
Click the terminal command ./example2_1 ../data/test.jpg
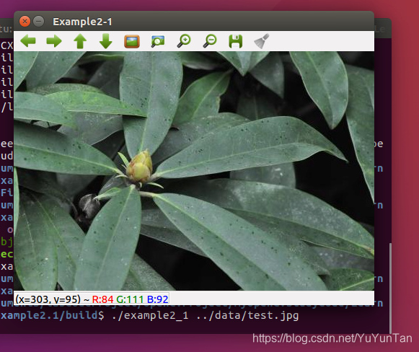coord(205,316)
